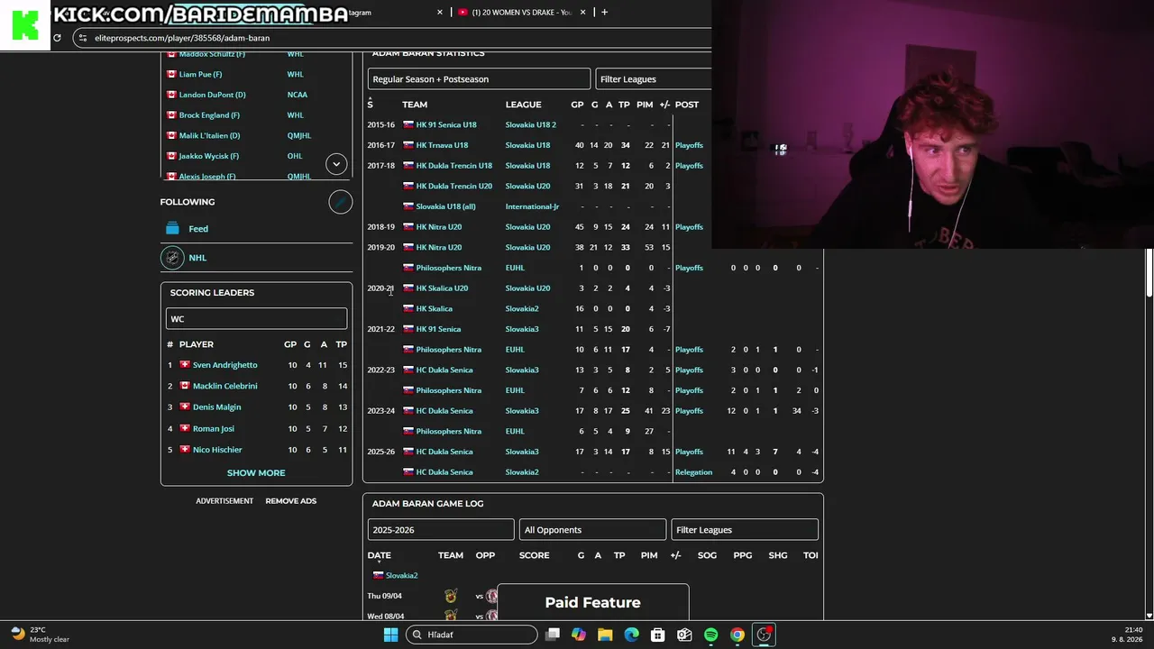This screenshot has width=1154, height=649.
Task: Open the HK 91 Senica U18 team link
Action: [x=446, y=124]
